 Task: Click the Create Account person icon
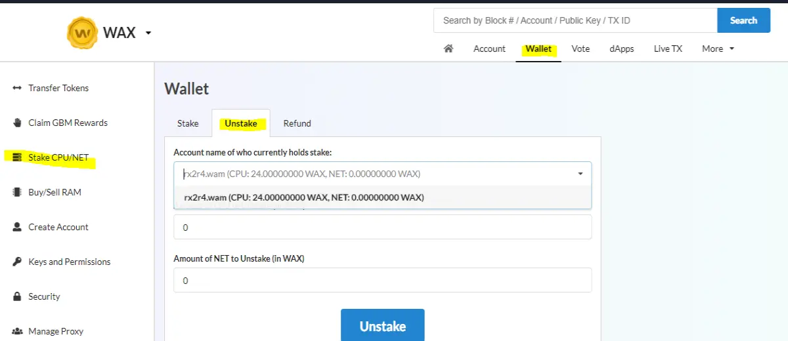coord(17,227)
